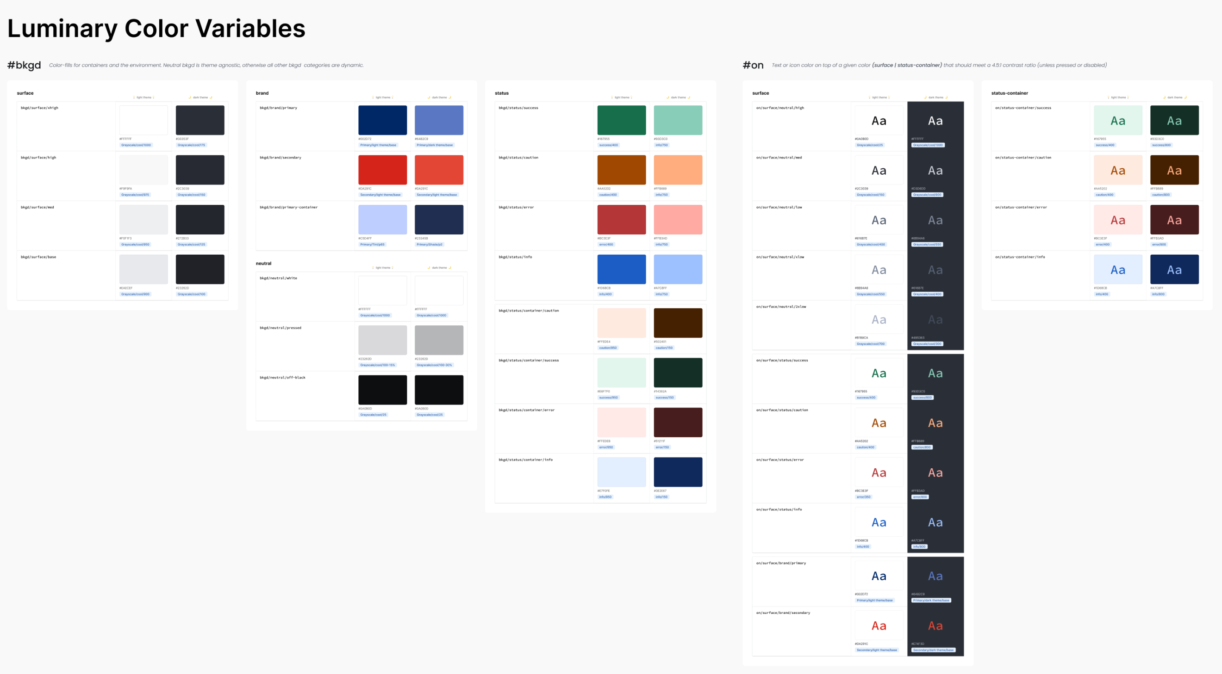Pick the light theme red swatch for bkgd/brand/secondary
This screenshot has width=1222, height=674.
[382, 170]
